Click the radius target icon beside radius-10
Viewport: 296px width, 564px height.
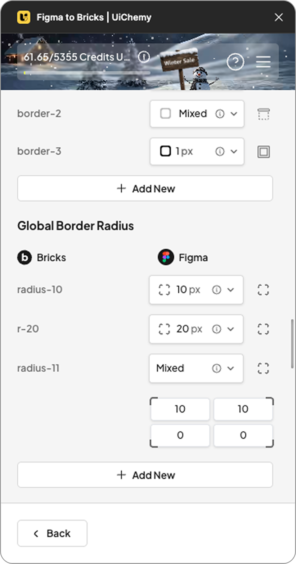tap(263, 290)
